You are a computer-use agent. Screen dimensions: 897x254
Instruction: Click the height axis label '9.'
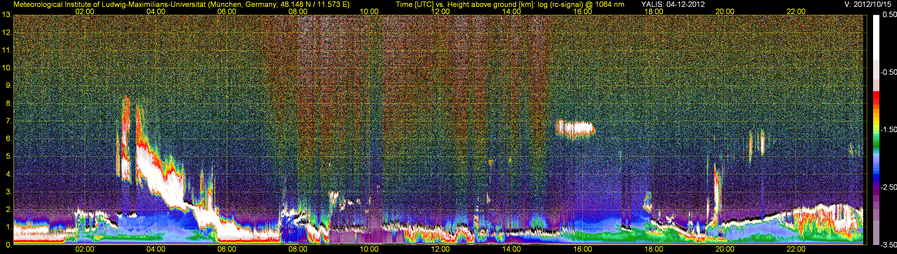coord(9,85)
